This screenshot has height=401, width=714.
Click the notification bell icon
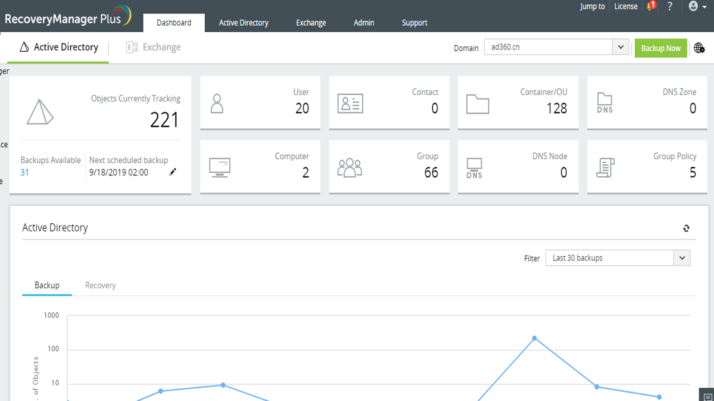coord(650,6)
